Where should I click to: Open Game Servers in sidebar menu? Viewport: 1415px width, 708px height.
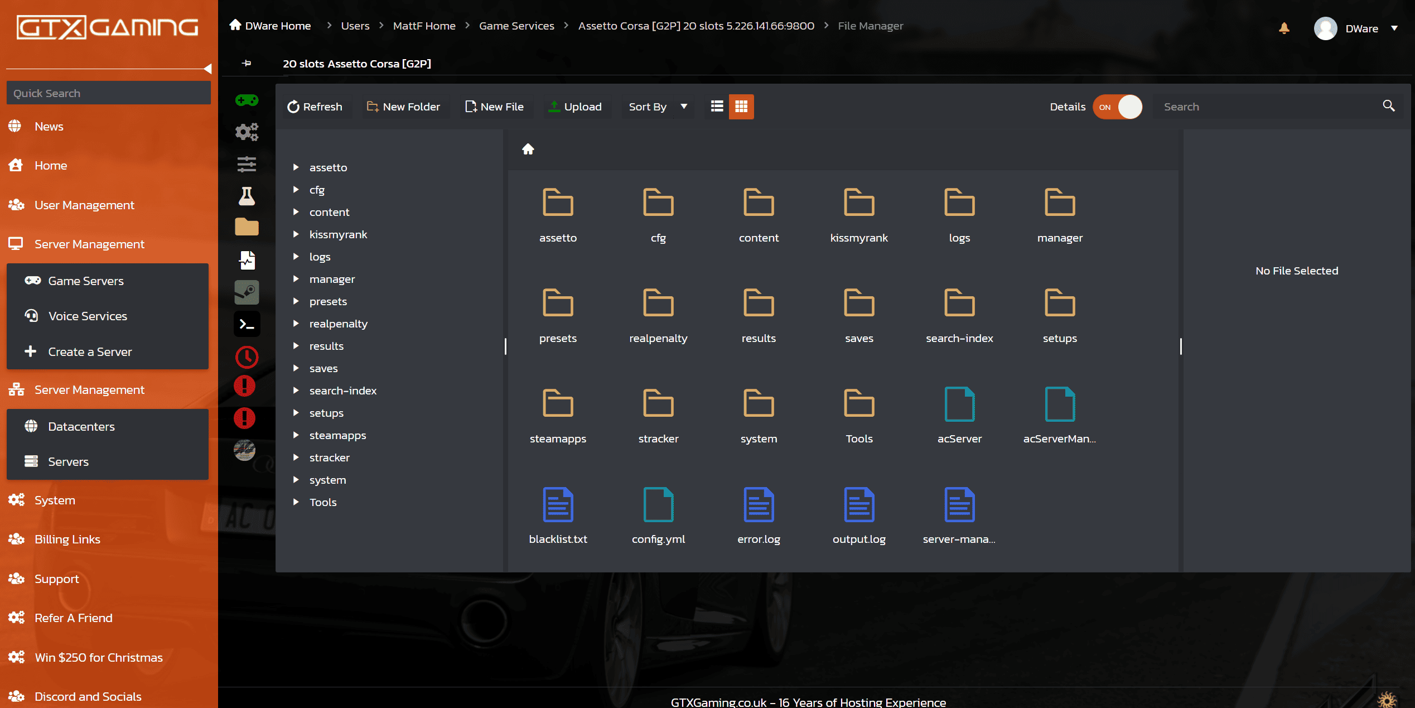(86, 281)
